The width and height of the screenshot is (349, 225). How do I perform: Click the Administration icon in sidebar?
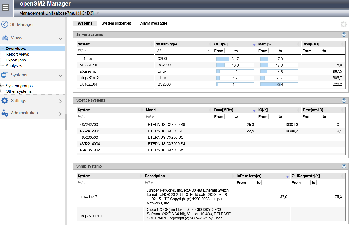(5, 113)
